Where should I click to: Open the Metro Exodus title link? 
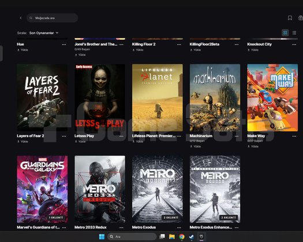[x=144, y=228]
